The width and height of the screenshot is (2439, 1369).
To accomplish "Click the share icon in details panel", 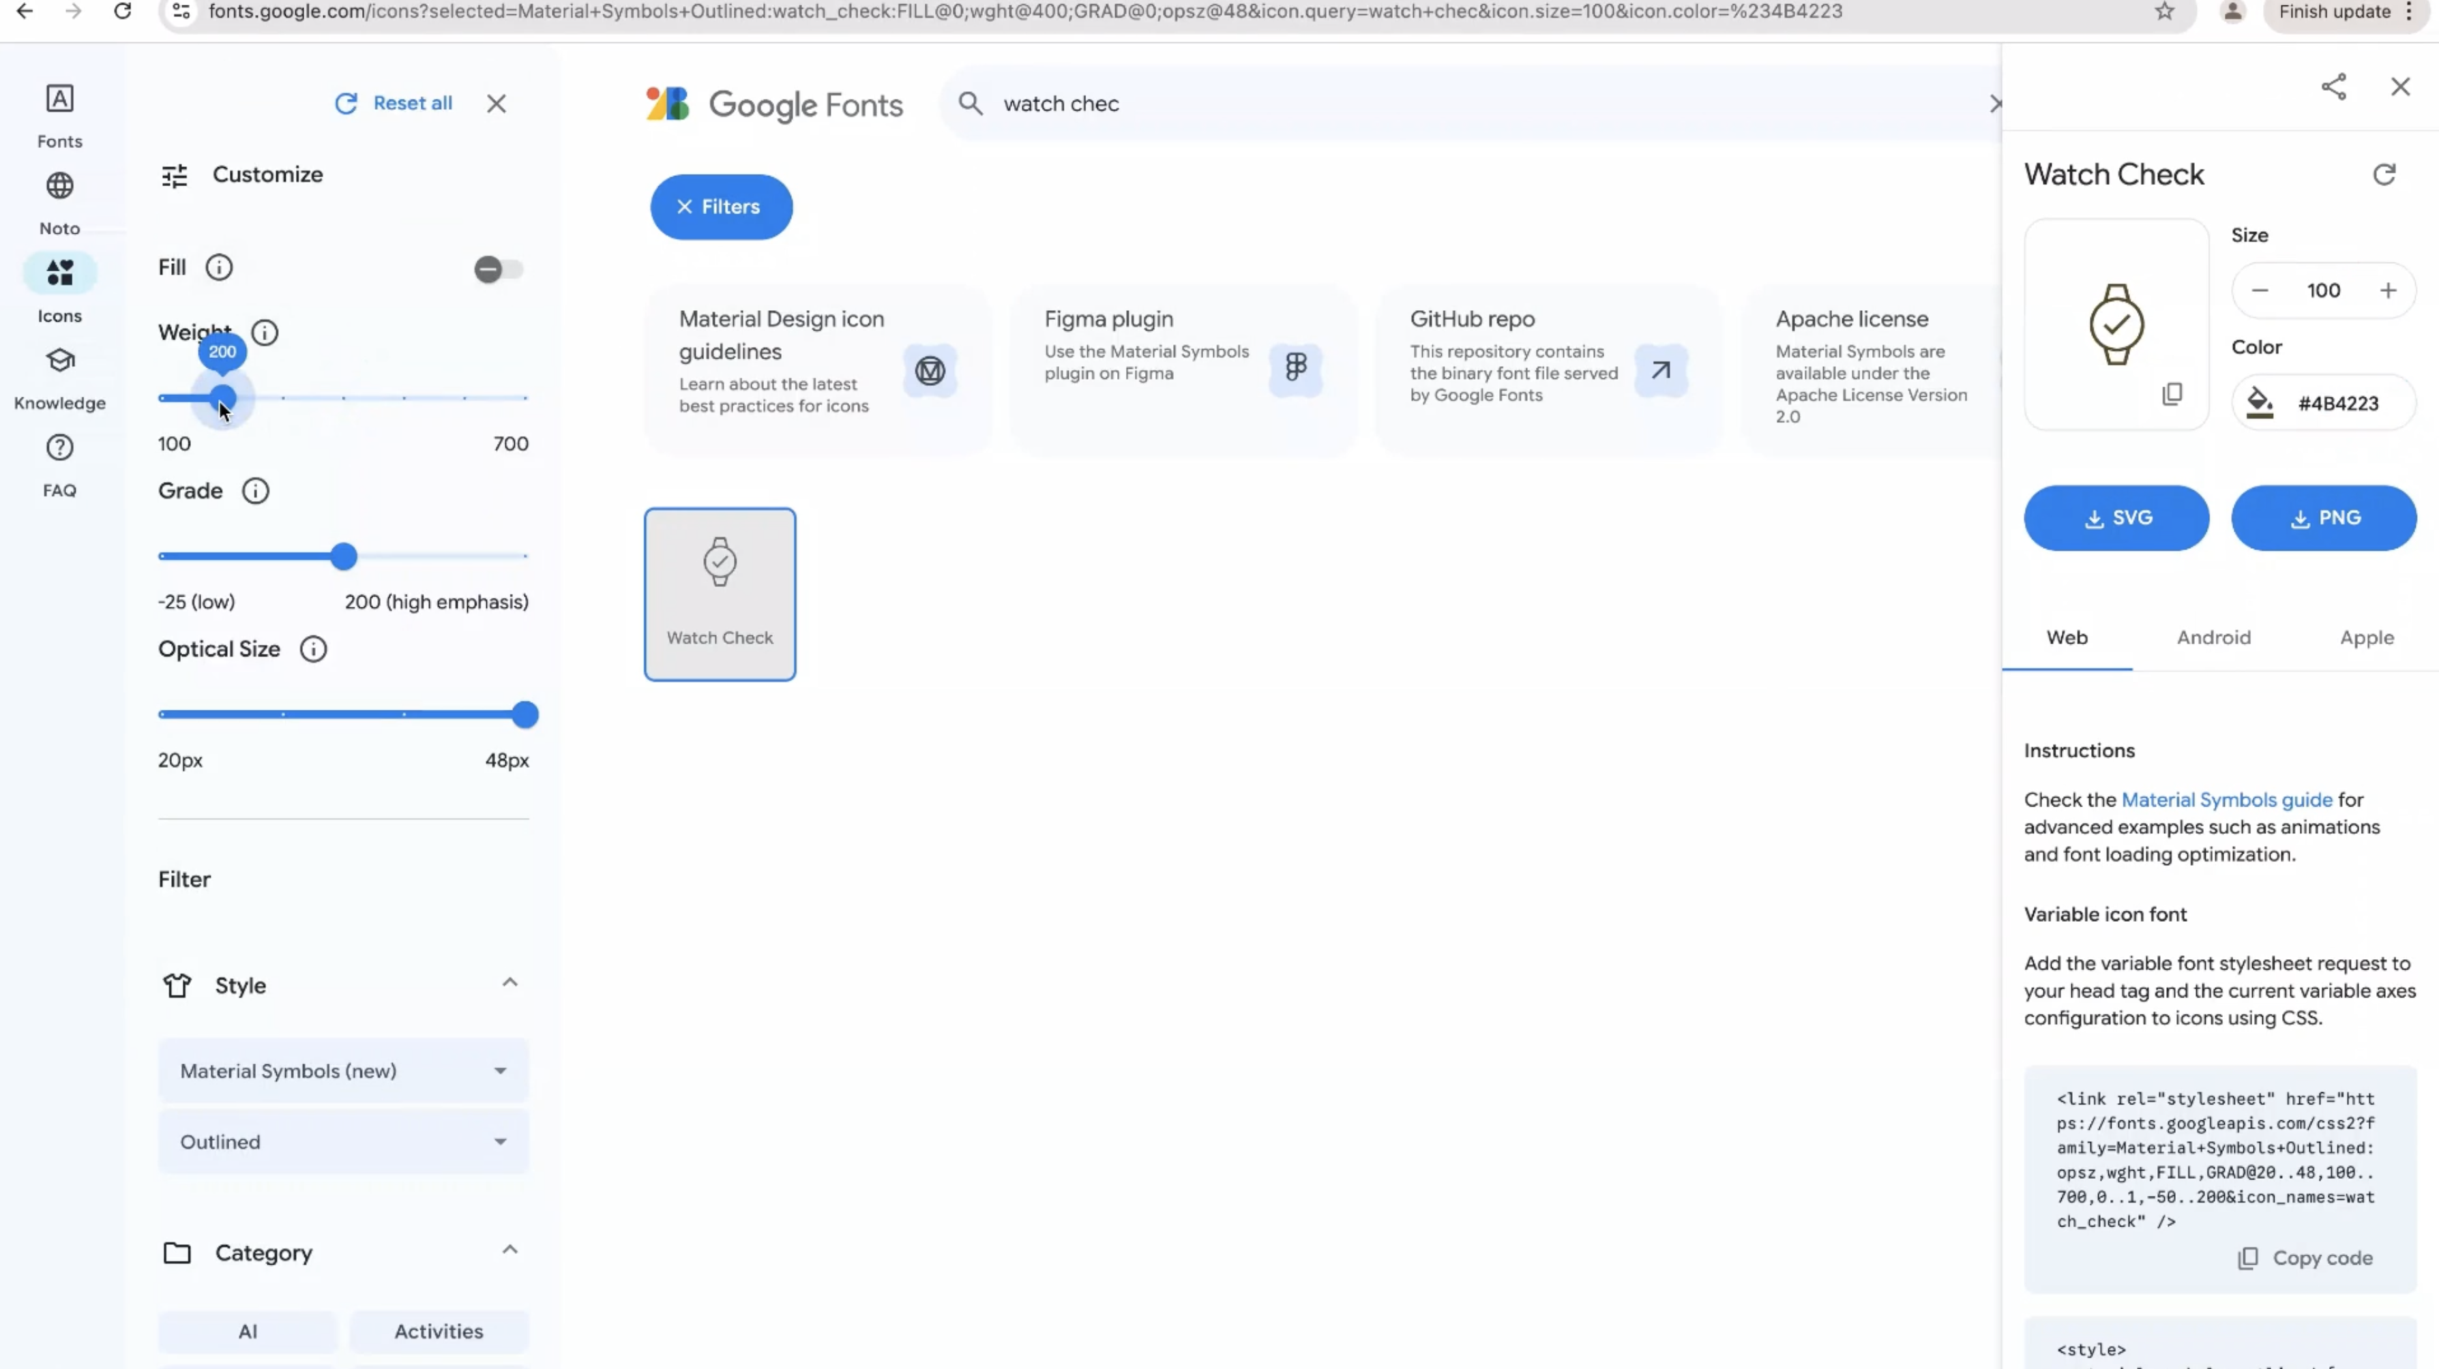I will 2333,87.
